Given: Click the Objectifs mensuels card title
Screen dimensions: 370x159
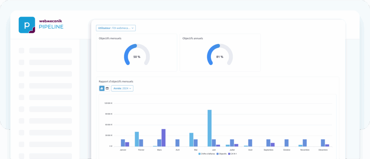Looking at the screenshot, I should click(110, 38).
